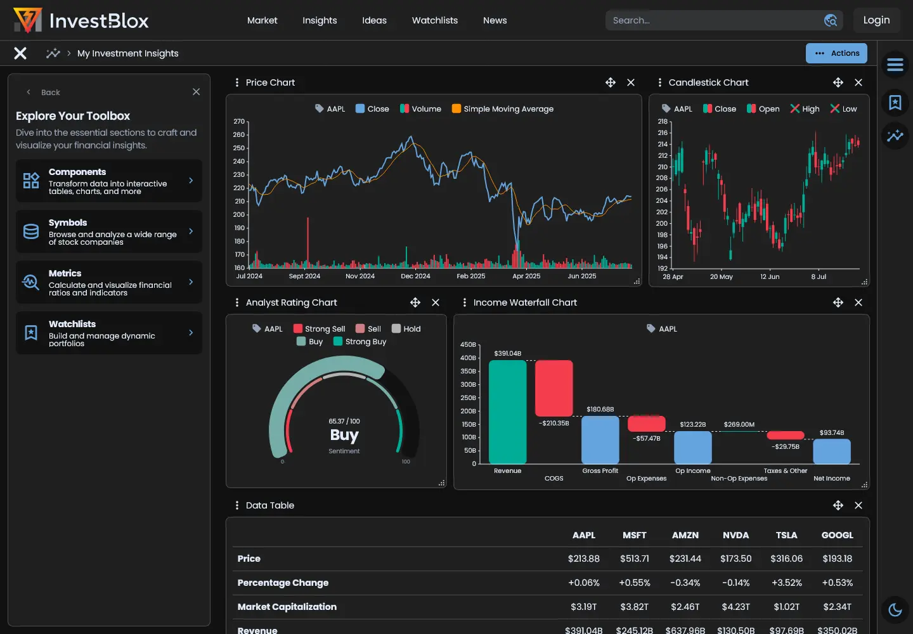
Task: Remove the Candlestick Chart widget
Action: 858,82
